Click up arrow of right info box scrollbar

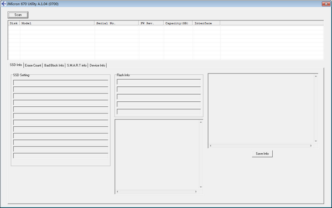[316, 76]
